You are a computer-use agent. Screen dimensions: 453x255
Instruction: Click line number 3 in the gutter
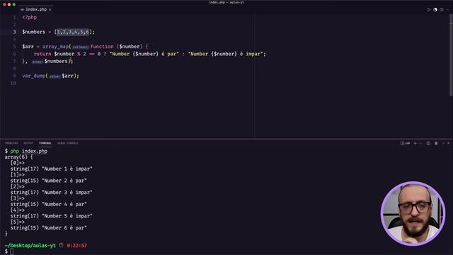click(14, 32)
